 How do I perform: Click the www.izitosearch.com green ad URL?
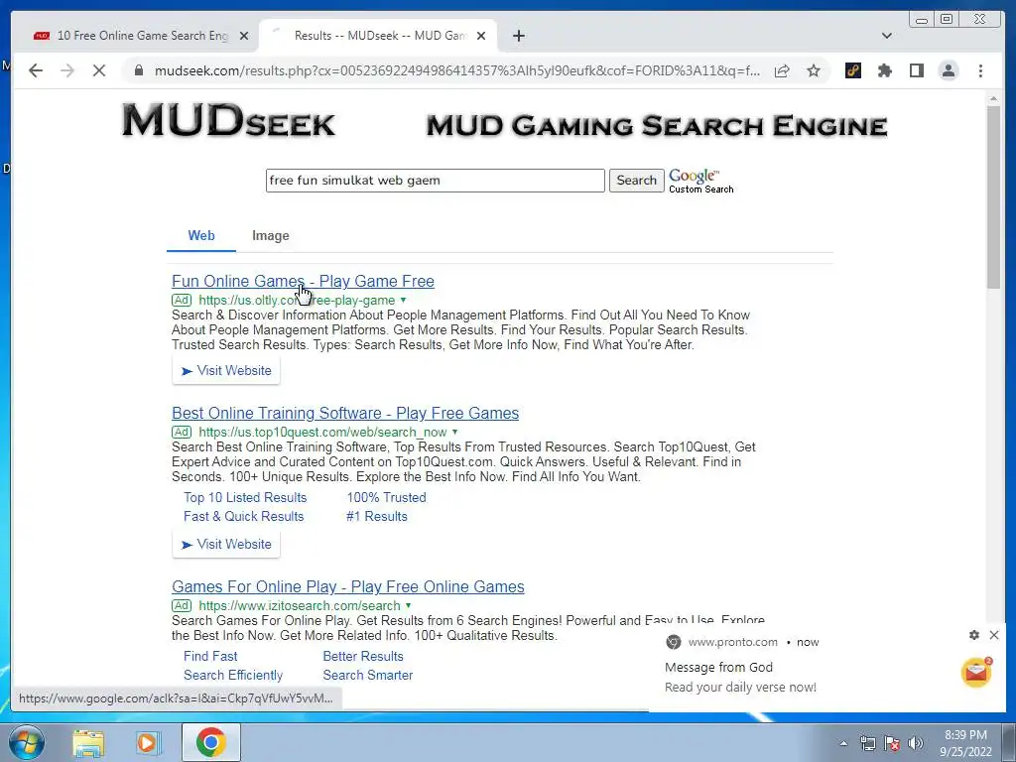click(x=300, y=606)
